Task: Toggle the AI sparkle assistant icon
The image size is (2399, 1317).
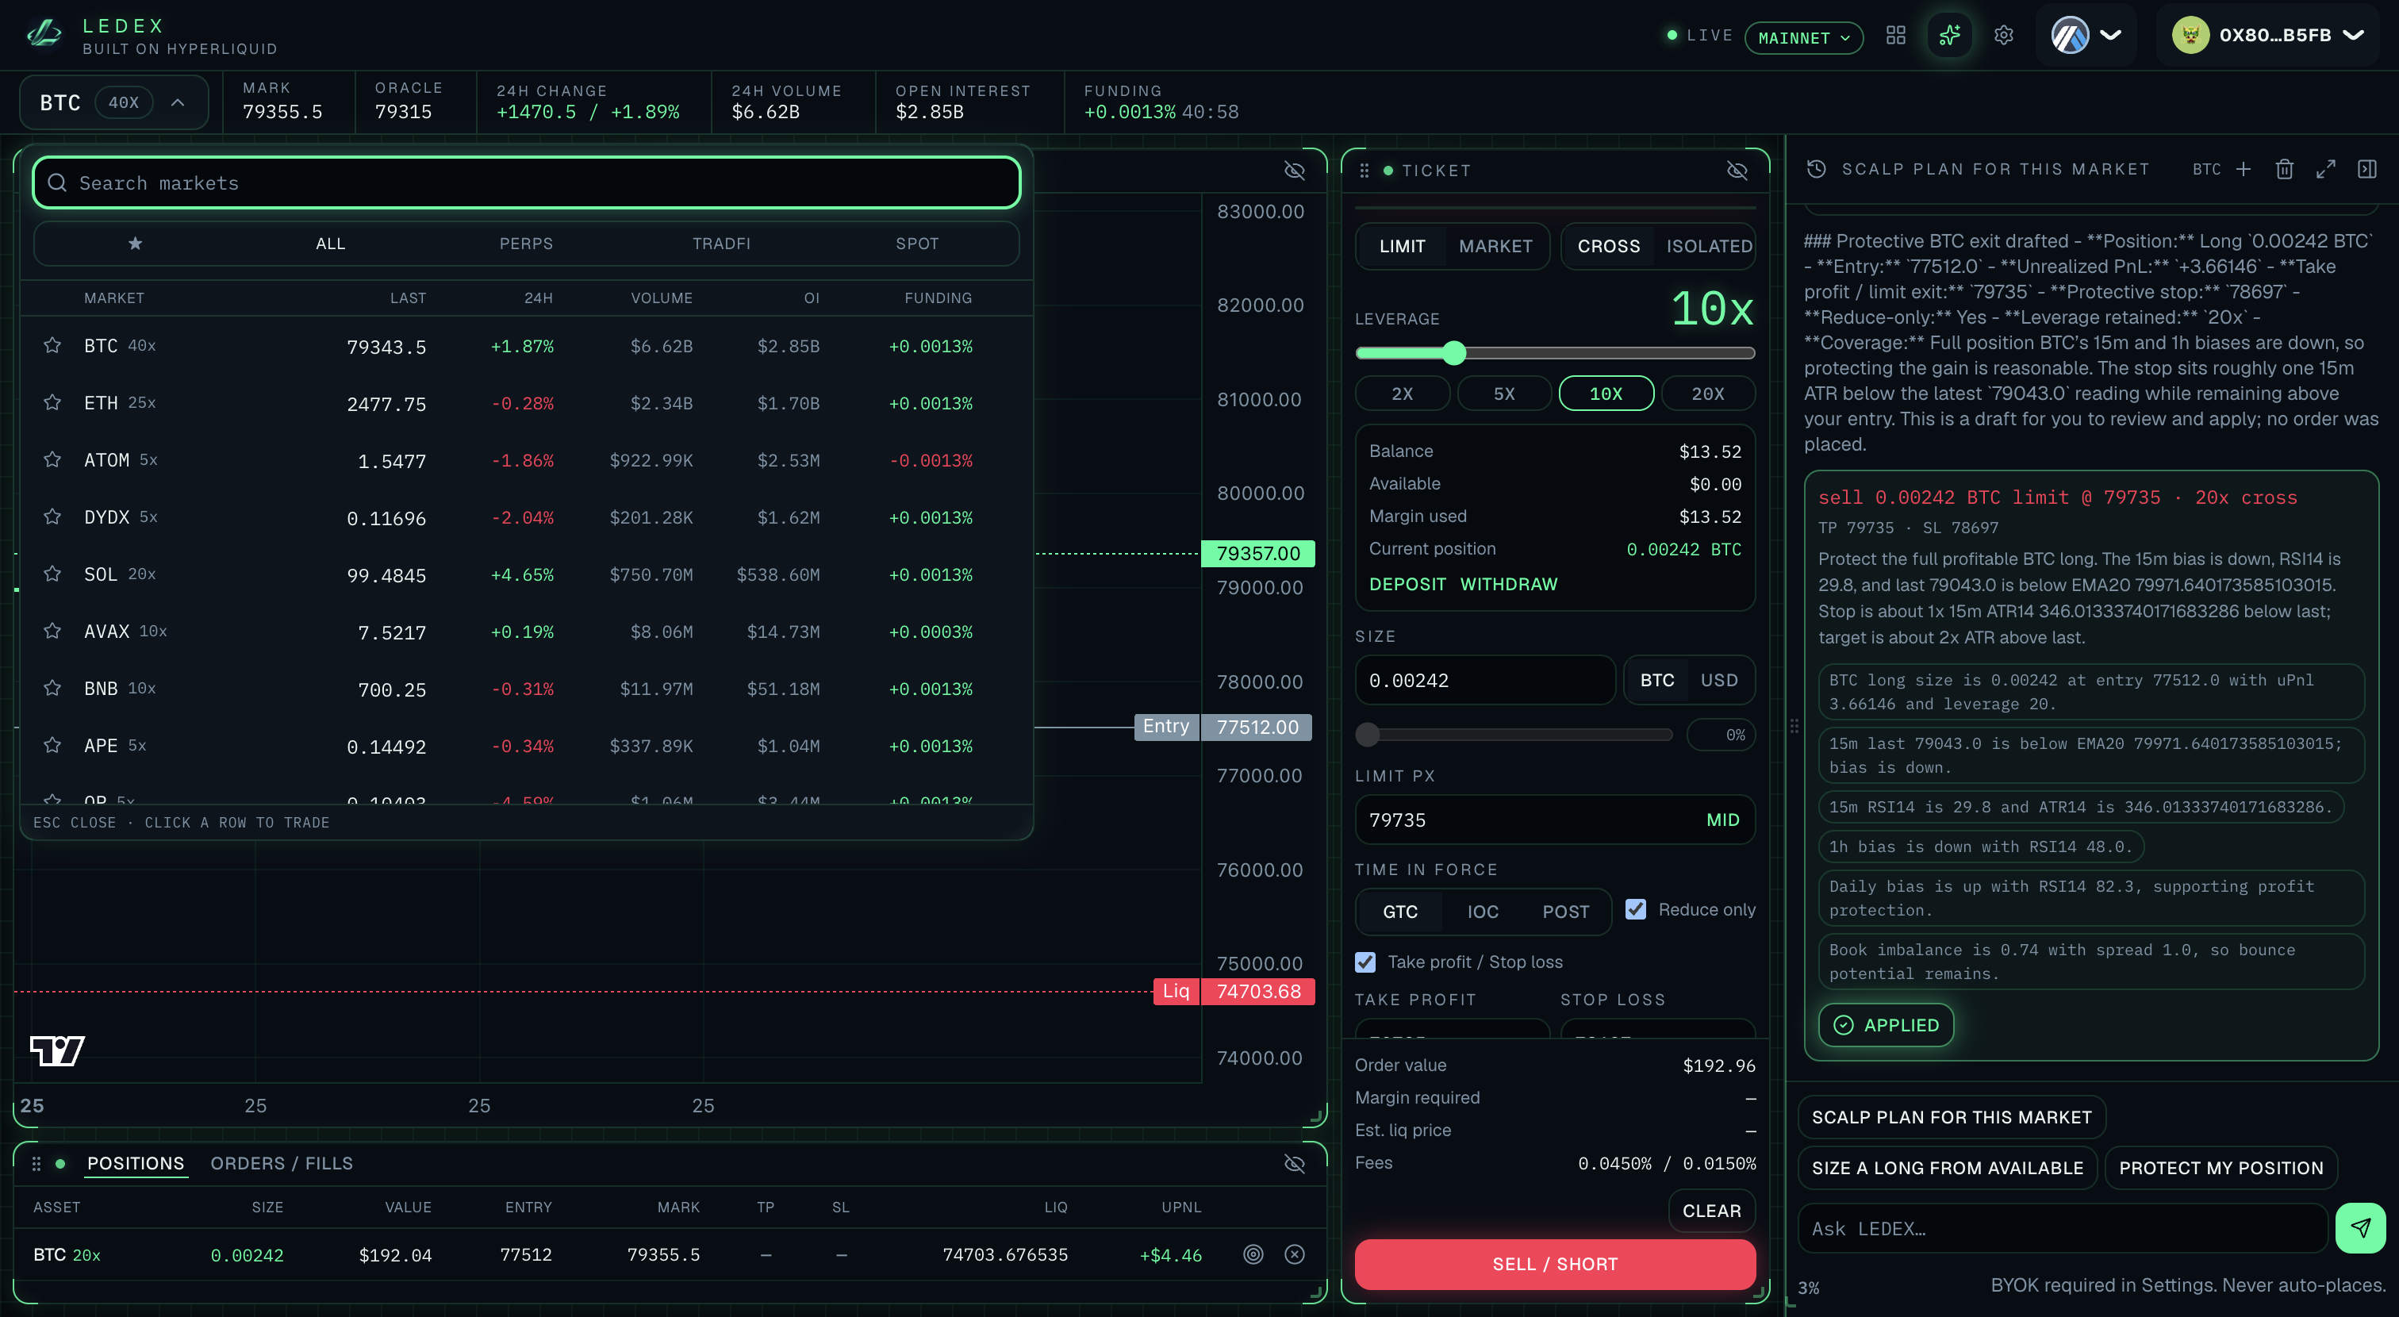Action: pyautogui.click(x=1949, y=36)
